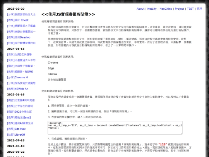This screenshot has width=209, height=157.
Task: Open the [技術]現代軟體架構 article link
Action: (21, 43)
